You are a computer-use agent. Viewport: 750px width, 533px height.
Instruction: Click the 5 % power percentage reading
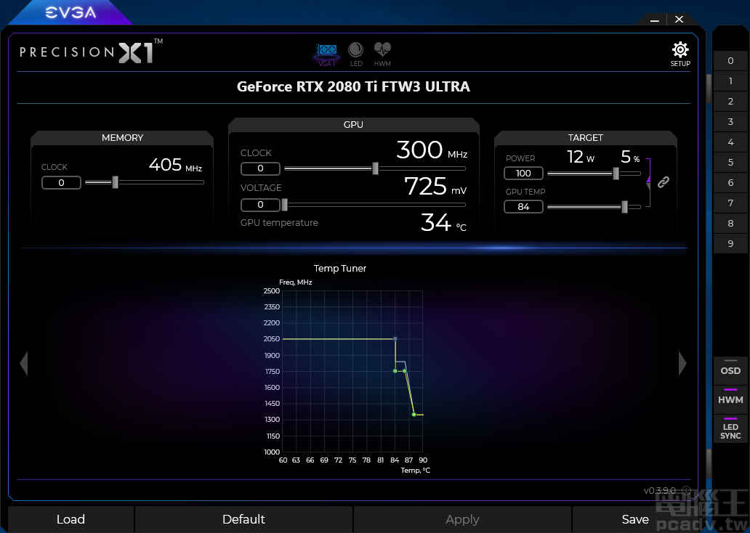click(630, 157)
